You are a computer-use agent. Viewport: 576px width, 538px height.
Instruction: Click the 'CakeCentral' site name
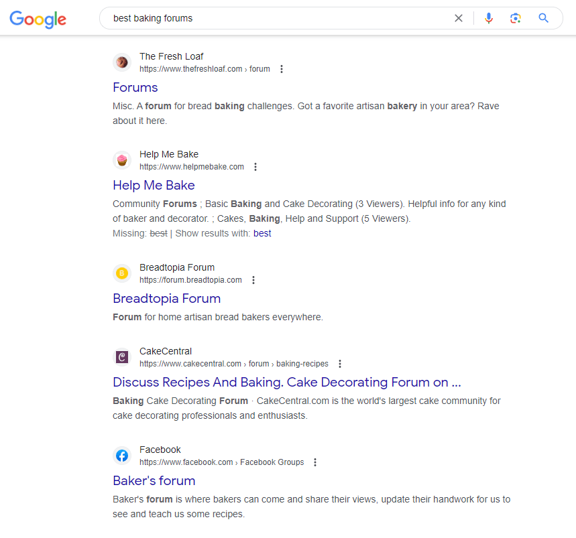(x=166, y=351)
